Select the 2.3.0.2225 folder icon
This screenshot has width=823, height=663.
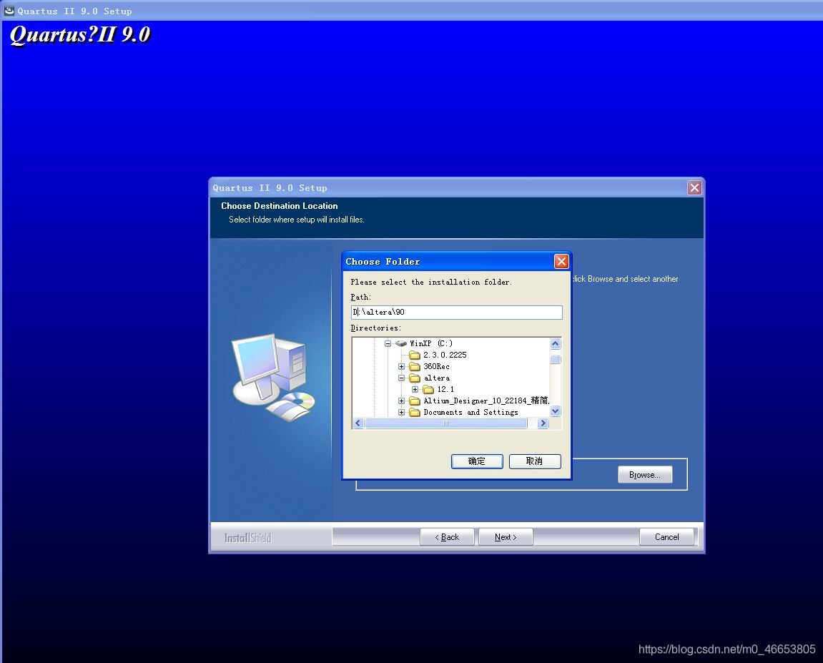pos(415,355)
